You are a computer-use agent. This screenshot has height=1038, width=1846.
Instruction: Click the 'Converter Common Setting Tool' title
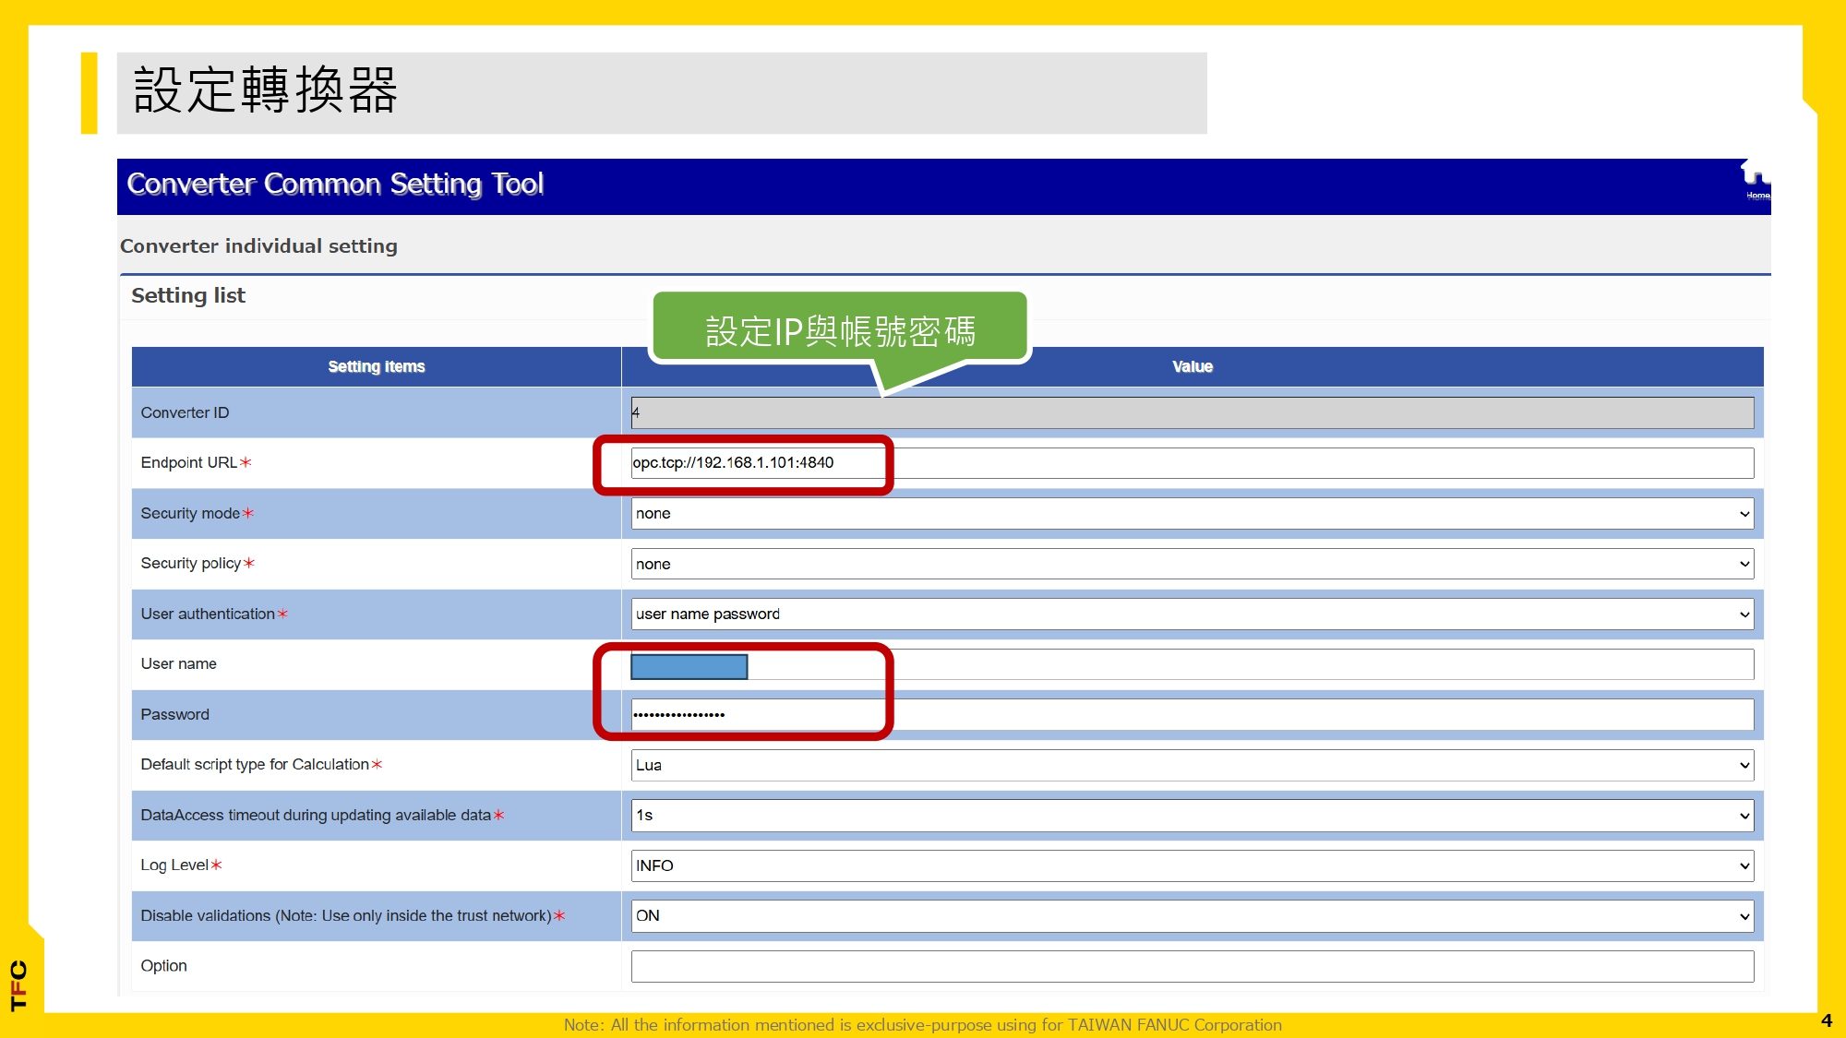coord(335,184)
